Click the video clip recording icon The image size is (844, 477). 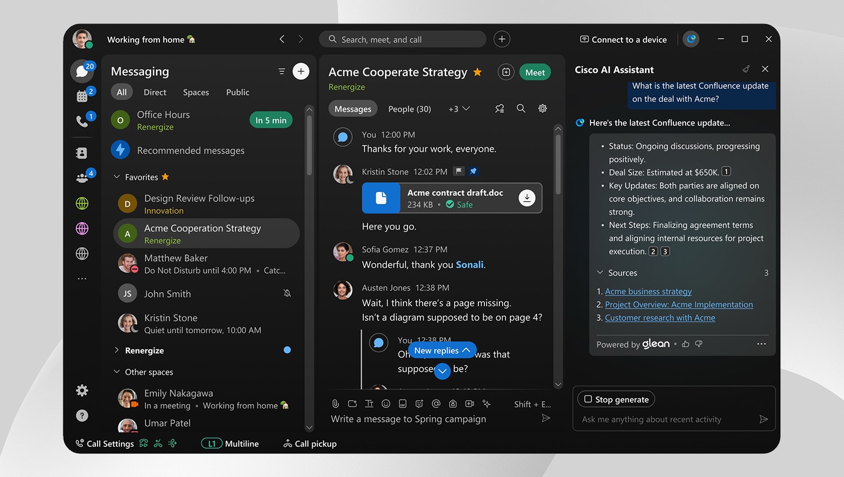(x=469, y=403)
